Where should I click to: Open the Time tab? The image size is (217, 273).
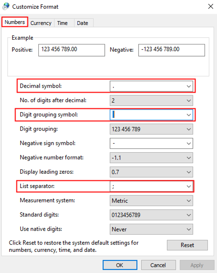[63, 23]
